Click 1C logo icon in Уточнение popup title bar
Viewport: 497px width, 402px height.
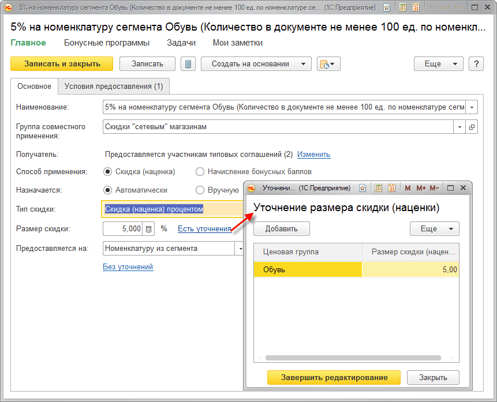(x=251, y=188)
